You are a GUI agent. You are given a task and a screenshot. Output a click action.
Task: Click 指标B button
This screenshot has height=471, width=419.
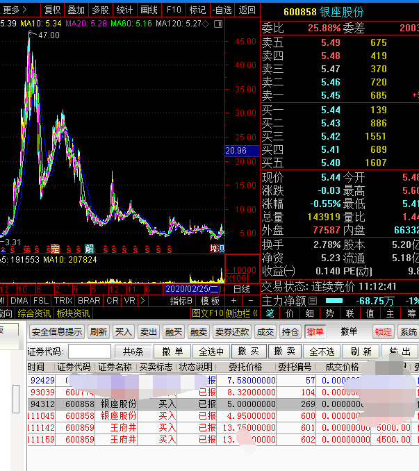click(x=181, y=300)
